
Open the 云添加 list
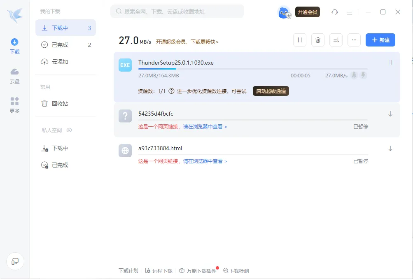65,62
